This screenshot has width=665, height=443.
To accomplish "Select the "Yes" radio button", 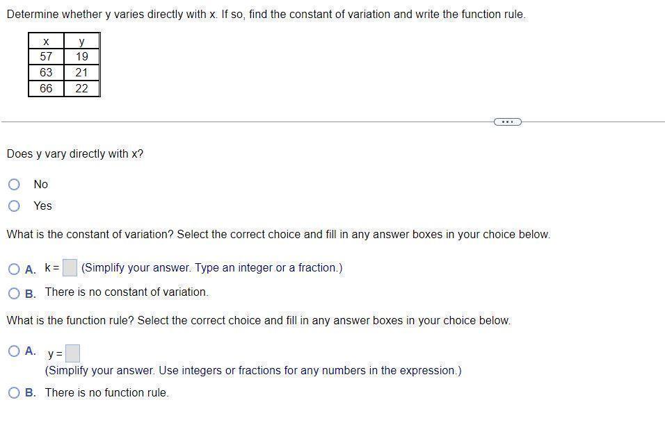I will pos(14,206).
